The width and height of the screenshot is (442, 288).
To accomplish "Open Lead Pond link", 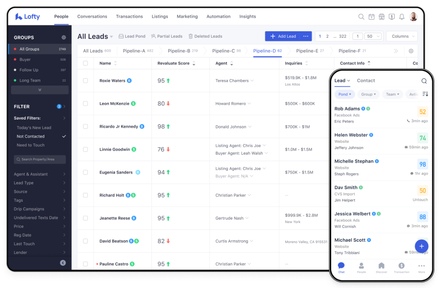I will tap(132, 36).
